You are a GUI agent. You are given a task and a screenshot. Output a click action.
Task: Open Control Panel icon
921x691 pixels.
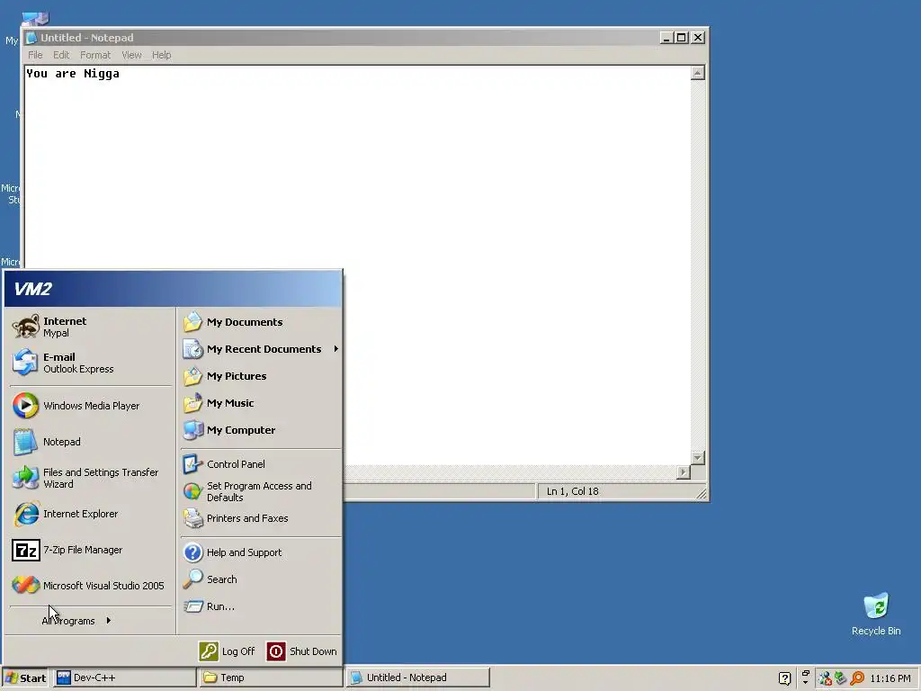click(x=192, y=464)
